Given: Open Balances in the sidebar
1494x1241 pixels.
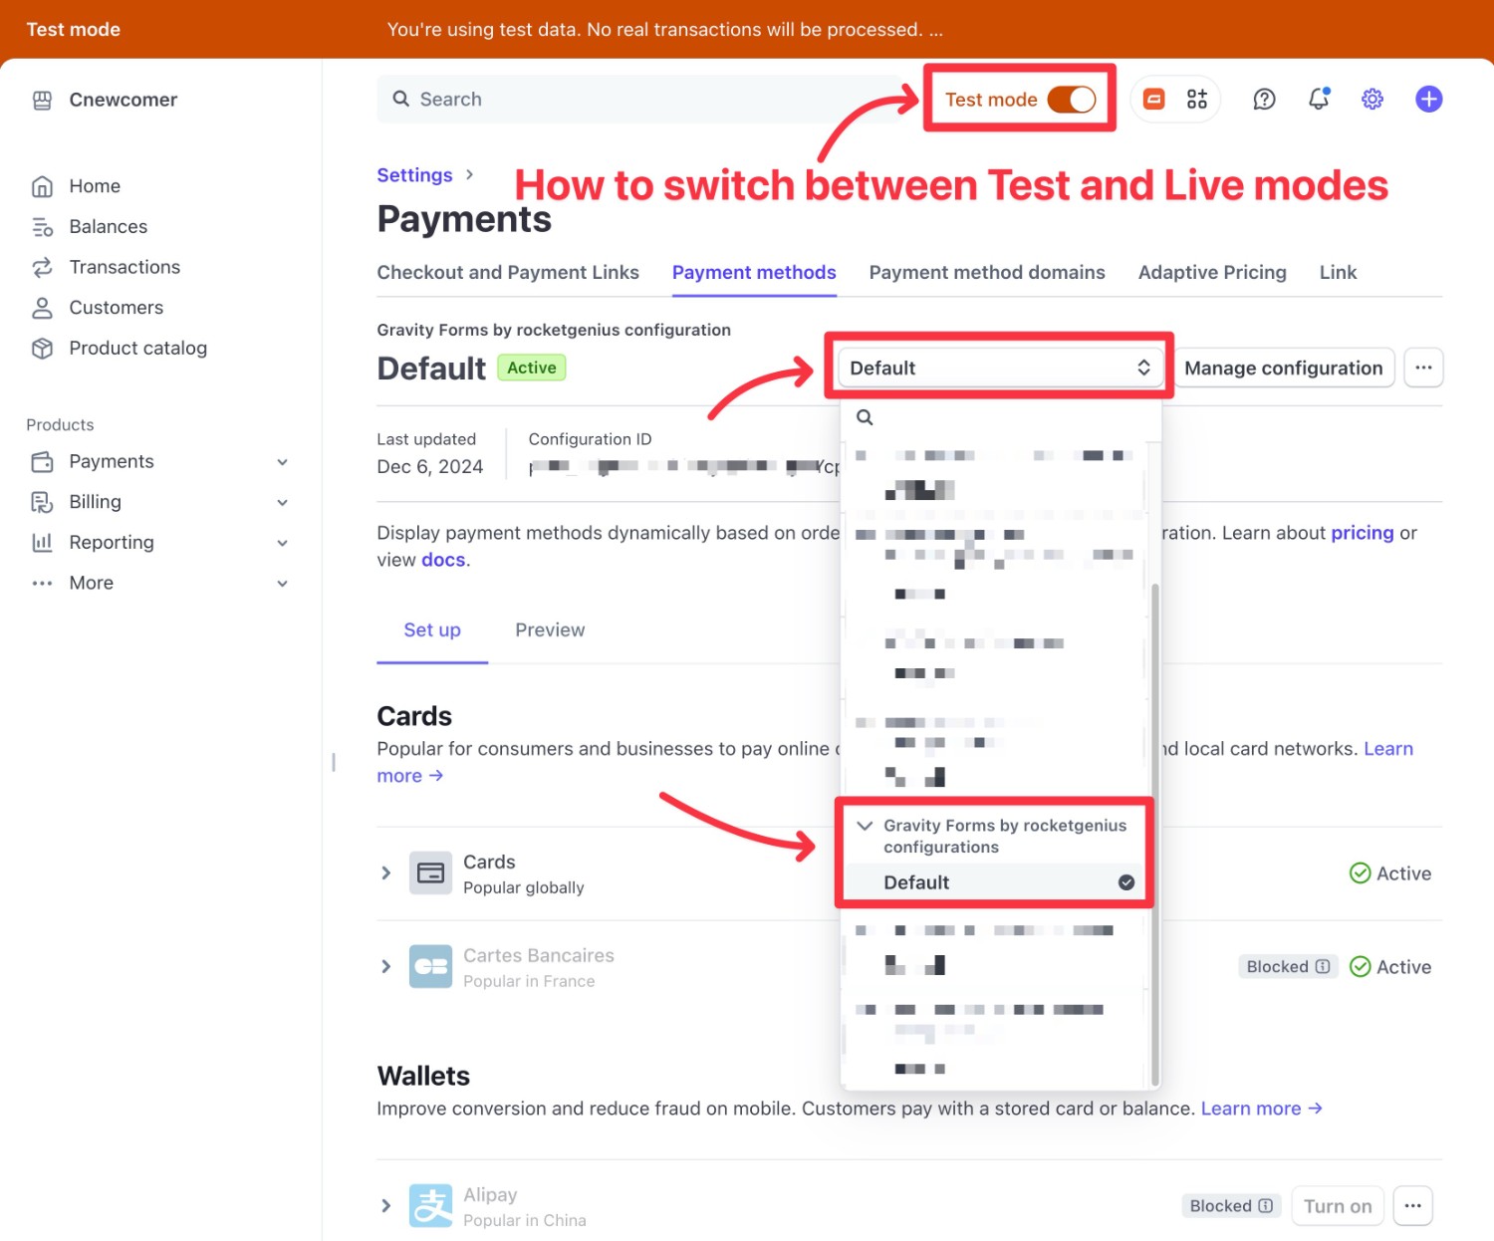Looking at the screenshot, I should [108, 227].
